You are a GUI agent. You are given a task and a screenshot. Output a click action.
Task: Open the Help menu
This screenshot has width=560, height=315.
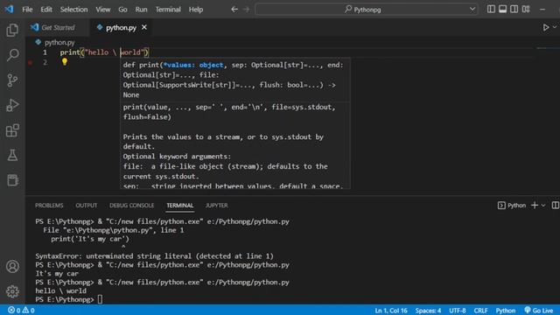[196, 10]
